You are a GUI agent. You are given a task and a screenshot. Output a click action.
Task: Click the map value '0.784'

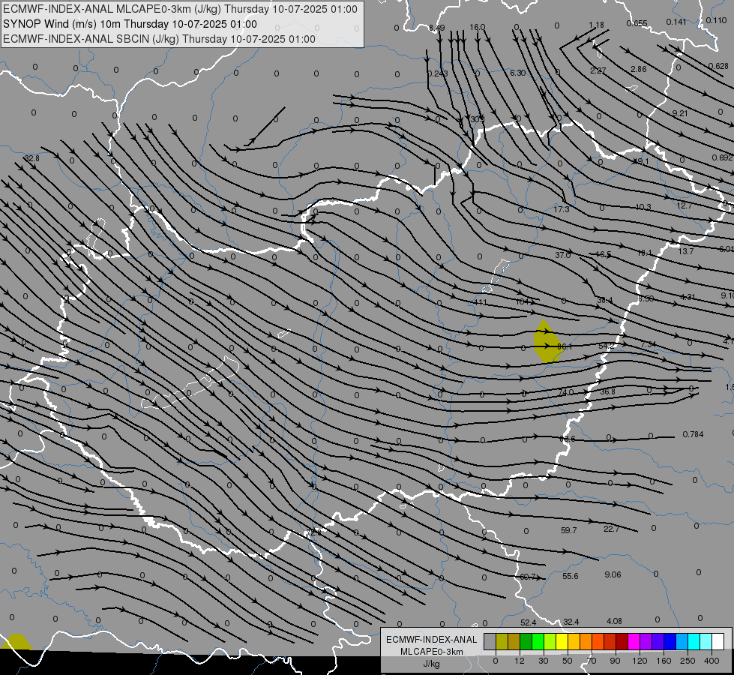pyautogui.click(x=693, y=434)
